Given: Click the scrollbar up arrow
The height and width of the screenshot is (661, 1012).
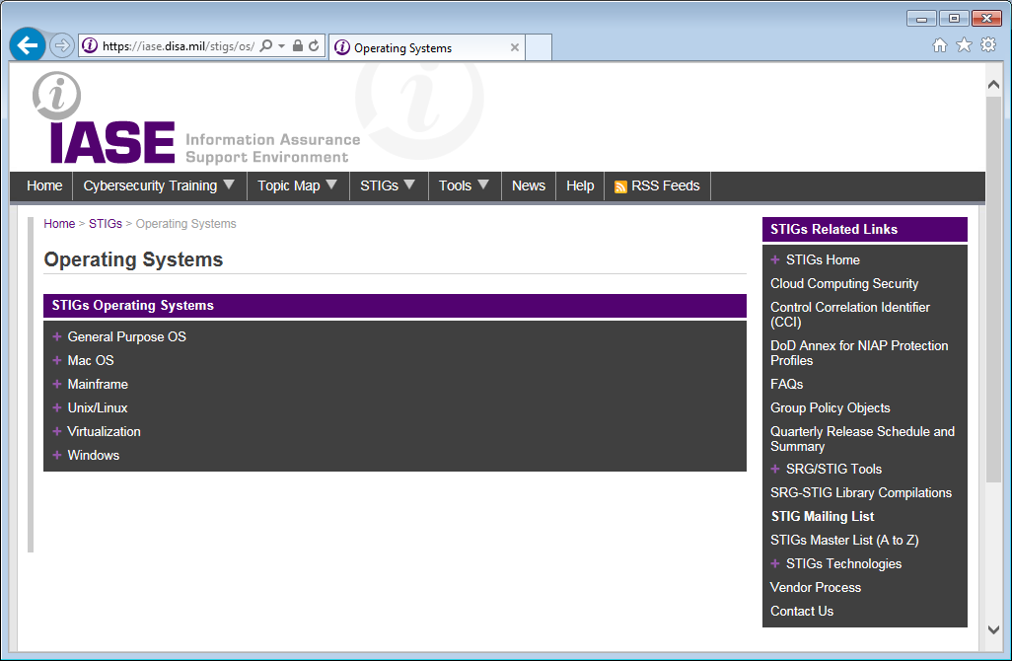Looking at the screenshot, I should 994,85.
